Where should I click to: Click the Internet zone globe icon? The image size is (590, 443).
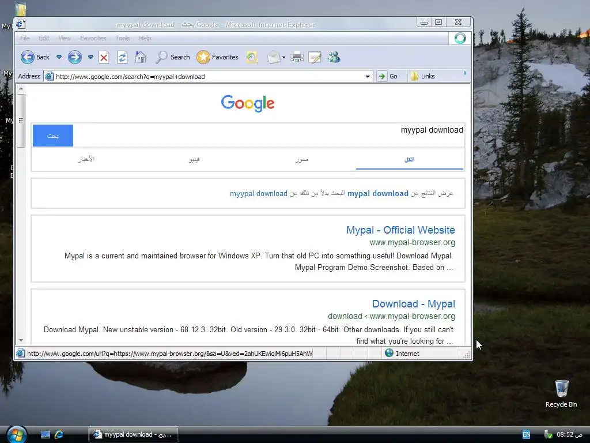(389, 353)
